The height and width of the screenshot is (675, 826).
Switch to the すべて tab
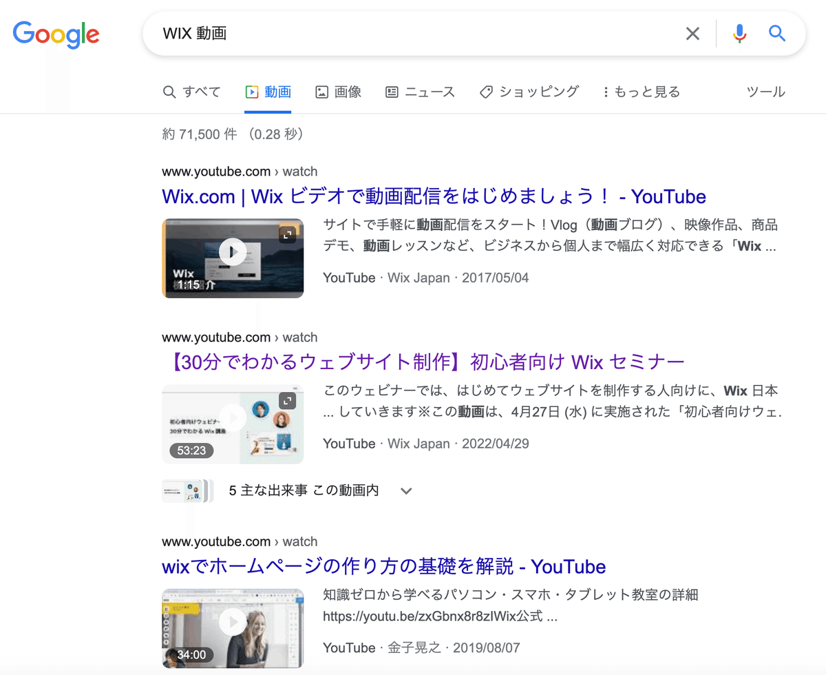coord(192,92)
